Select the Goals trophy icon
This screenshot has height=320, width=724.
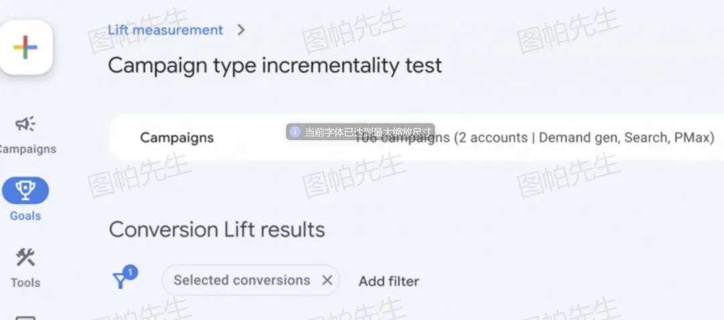tap(25, 191)
